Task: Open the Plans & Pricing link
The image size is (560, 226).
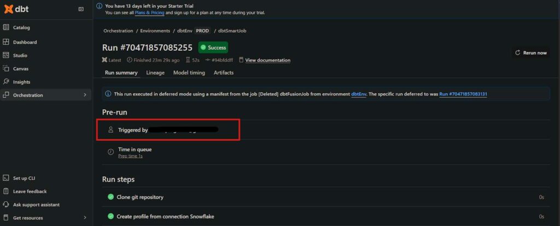Action: pyautogui.click(x=149, y=13)
